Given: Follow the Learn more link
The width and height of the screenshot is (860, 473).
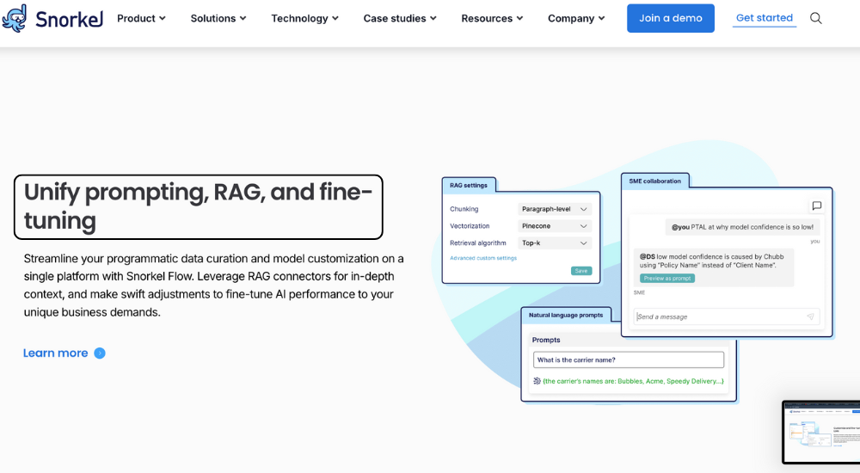Looking at the screenshot, I should point(55,353).
